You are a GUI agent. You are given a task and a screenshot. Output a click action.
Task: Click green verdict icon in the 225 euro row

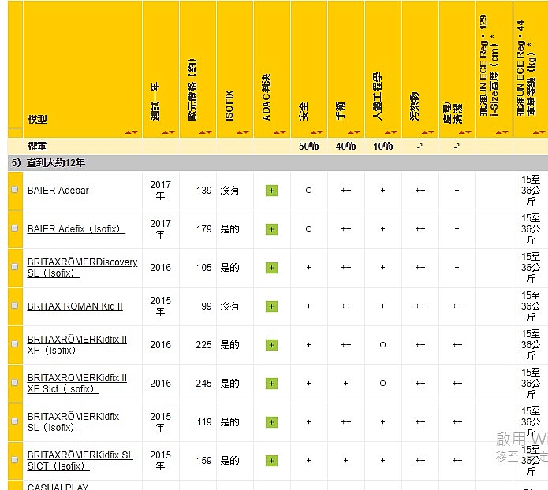click(x=271, y=345)
